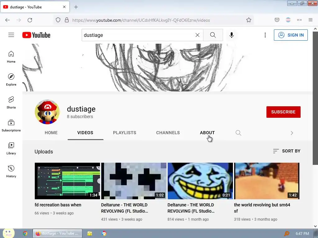The width and height of the screenshot is (318, 238).
Task: Open the Firefox application menu
Action: pyautogui.click(x=311, y=20)
